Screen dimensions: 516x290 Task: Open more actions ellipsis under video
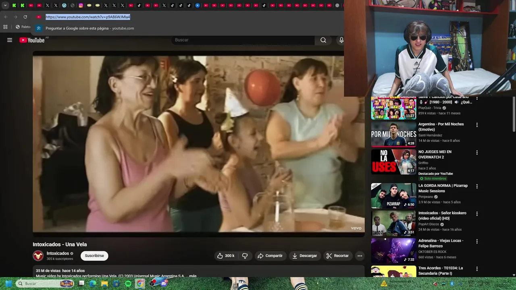pyautogui.click(x=360, y=256)
